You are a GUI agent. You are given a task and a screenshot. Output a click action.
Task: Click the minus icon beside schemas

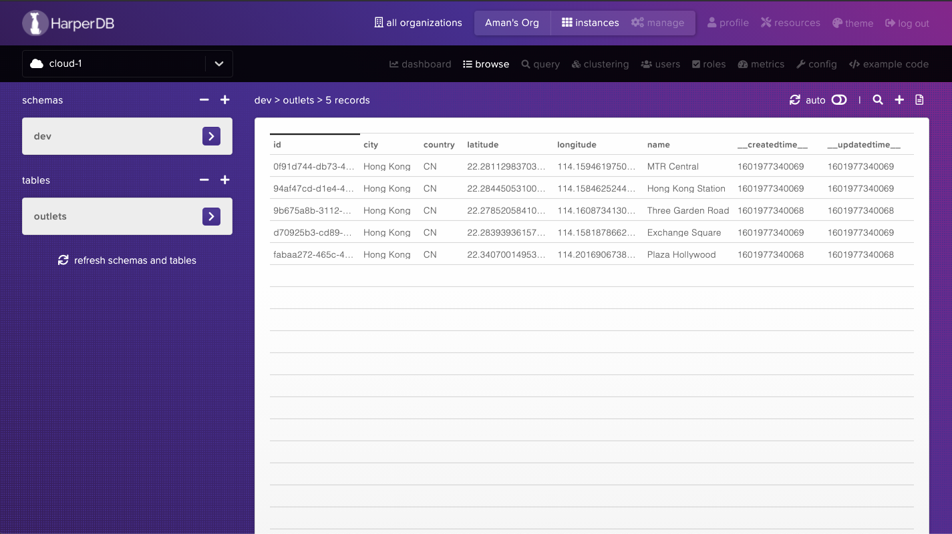pyautogui.click(x=204, y=100)
